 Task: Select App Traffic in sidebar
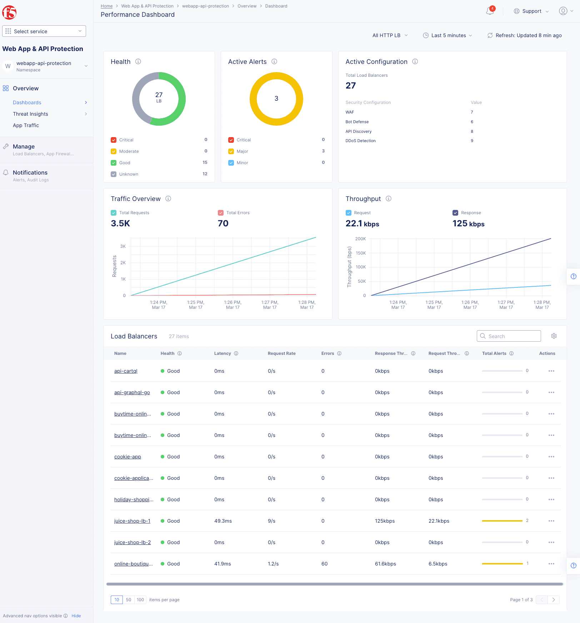point(26,125)
